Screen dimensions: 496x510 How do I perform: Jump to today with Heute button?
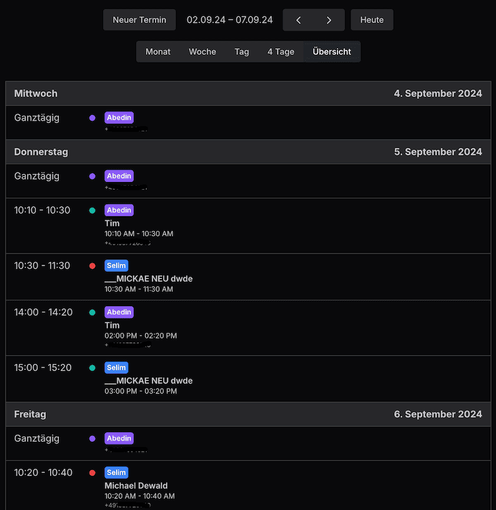tap(372, 20)
